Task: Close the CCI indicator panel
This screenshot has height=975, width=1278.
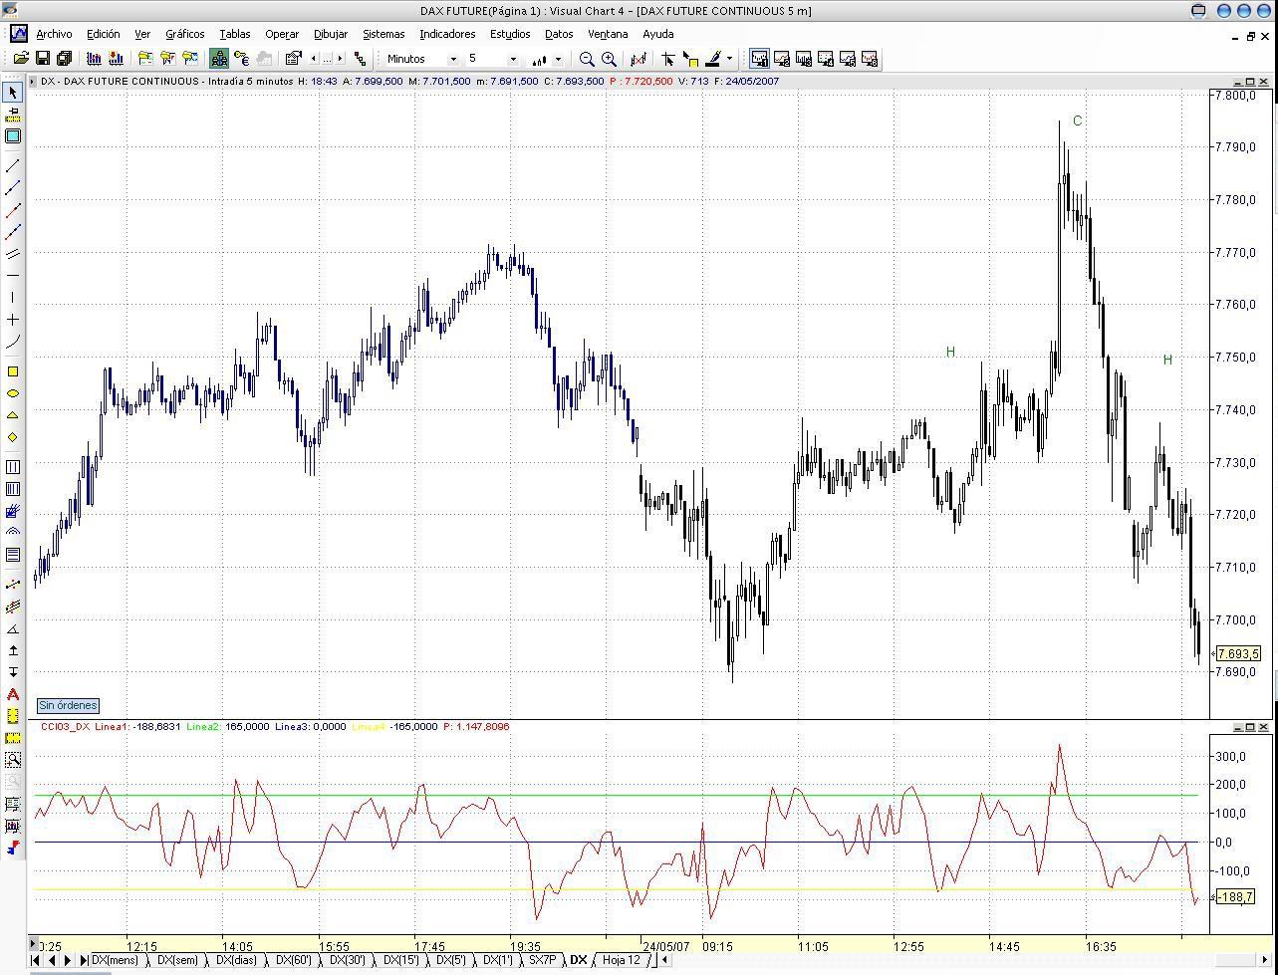Action: (1264, 727)
